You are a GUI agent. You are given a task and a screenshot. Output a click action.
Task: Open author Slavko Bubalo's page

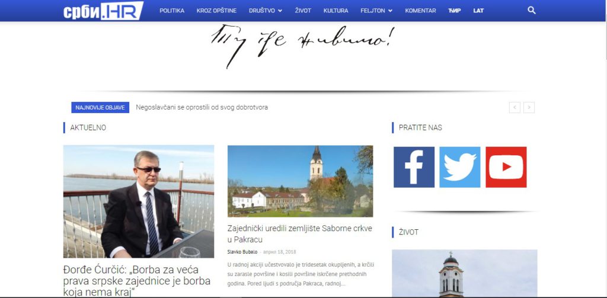tap(241, 252)
